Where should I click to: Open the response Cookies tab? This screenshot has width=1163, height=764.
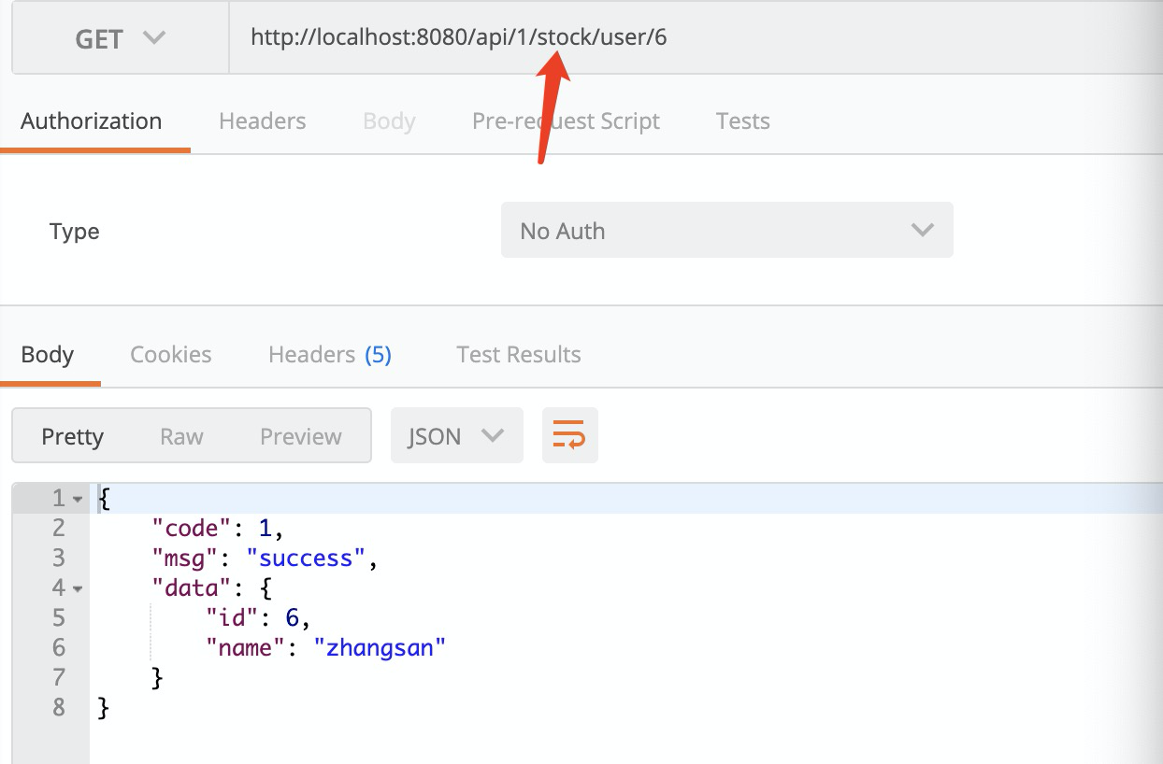click(171, 355)
